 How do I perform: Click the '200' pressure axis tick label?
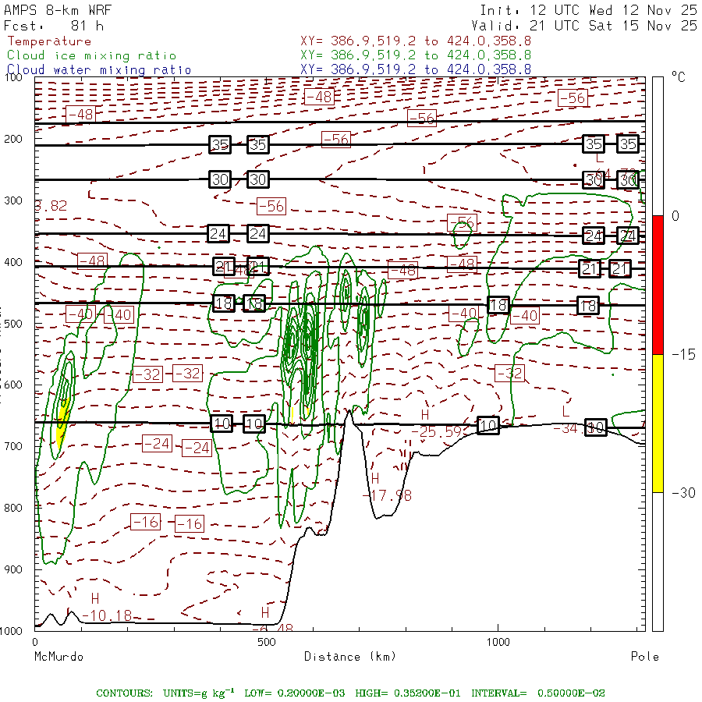[13, 139]
